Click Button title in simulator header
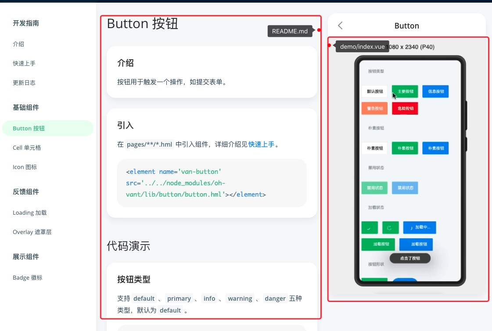This screenshot has height=331, width=492. click(407, 26)
